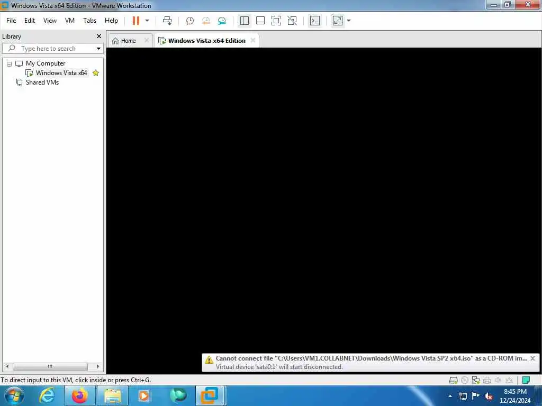Open the library search filter dropdown
Screen dimensions: 542x406
pyautogui.click(x=98, y=49)
